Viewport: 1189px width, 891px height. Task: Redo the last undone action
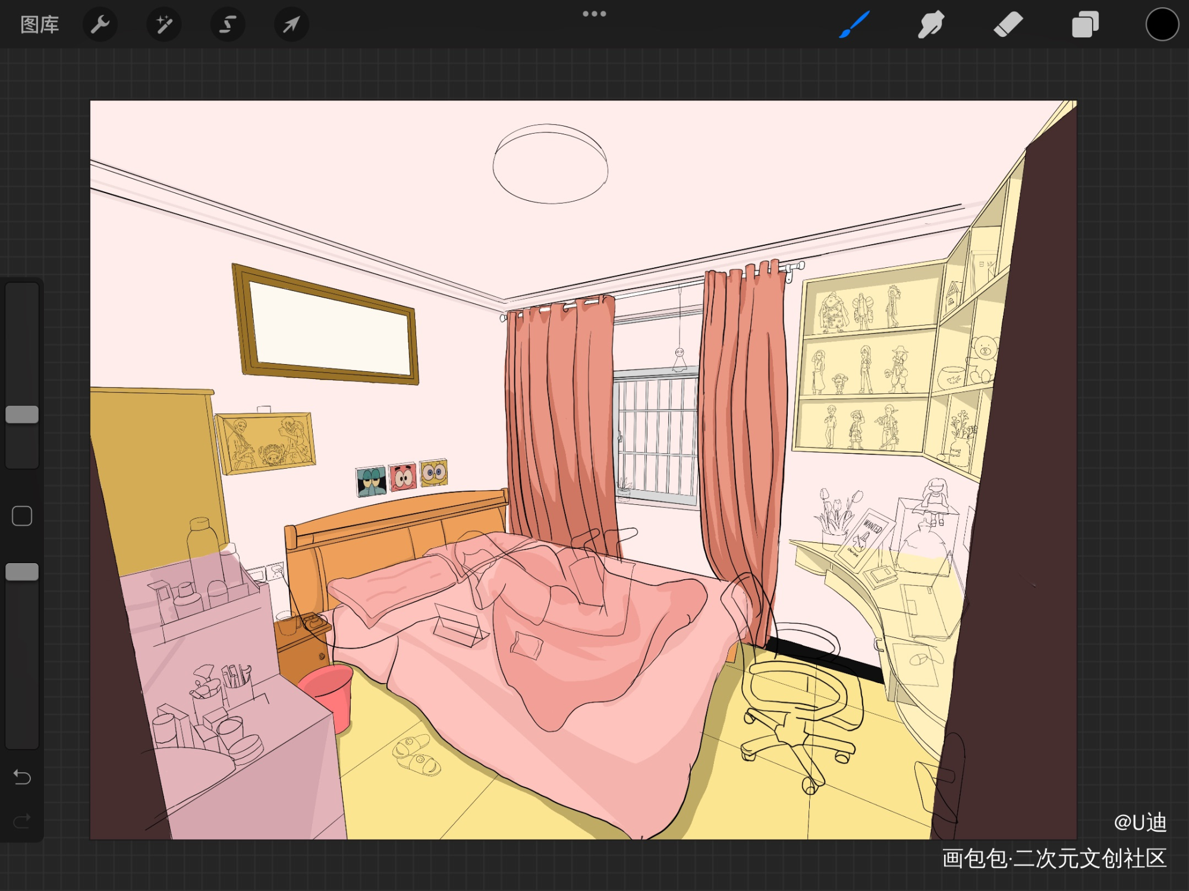[22, 821]
